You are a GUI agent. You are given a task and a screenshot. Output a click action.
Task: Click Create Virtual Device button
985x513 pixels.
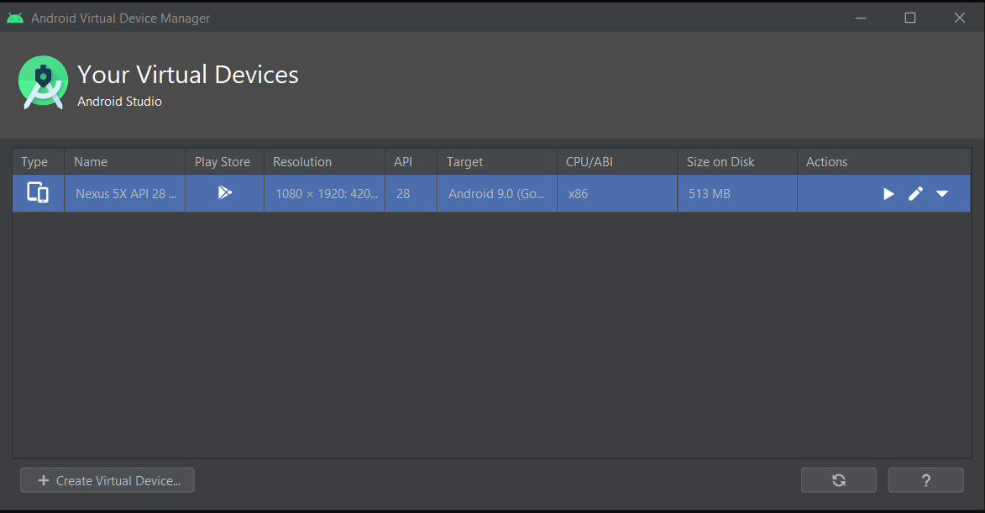point(107,480)
